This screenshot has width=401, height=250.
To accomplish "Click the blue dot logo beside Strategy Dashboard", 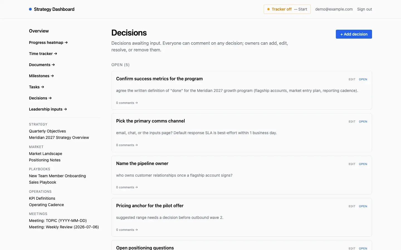I will tap(30, 9).
